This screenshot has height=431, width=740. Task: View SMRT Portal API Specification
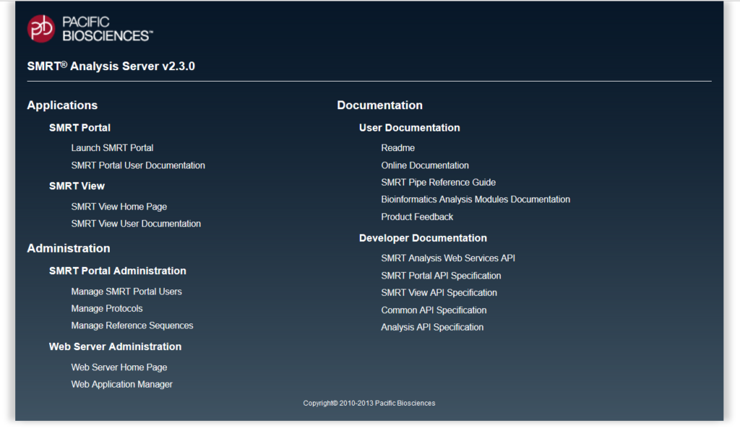click(441, 276)
